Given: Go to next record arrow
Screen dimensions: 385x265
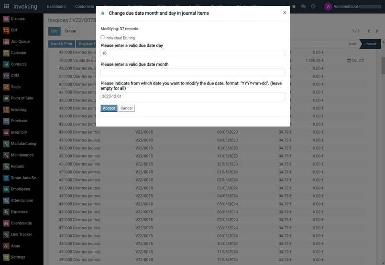Looking at the screenshot, I should tap(377, 31).
